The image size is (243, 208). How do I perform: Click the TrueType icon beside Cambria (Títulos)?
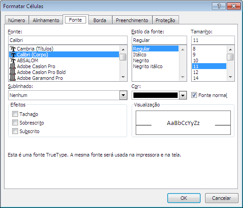click(13, 49)
